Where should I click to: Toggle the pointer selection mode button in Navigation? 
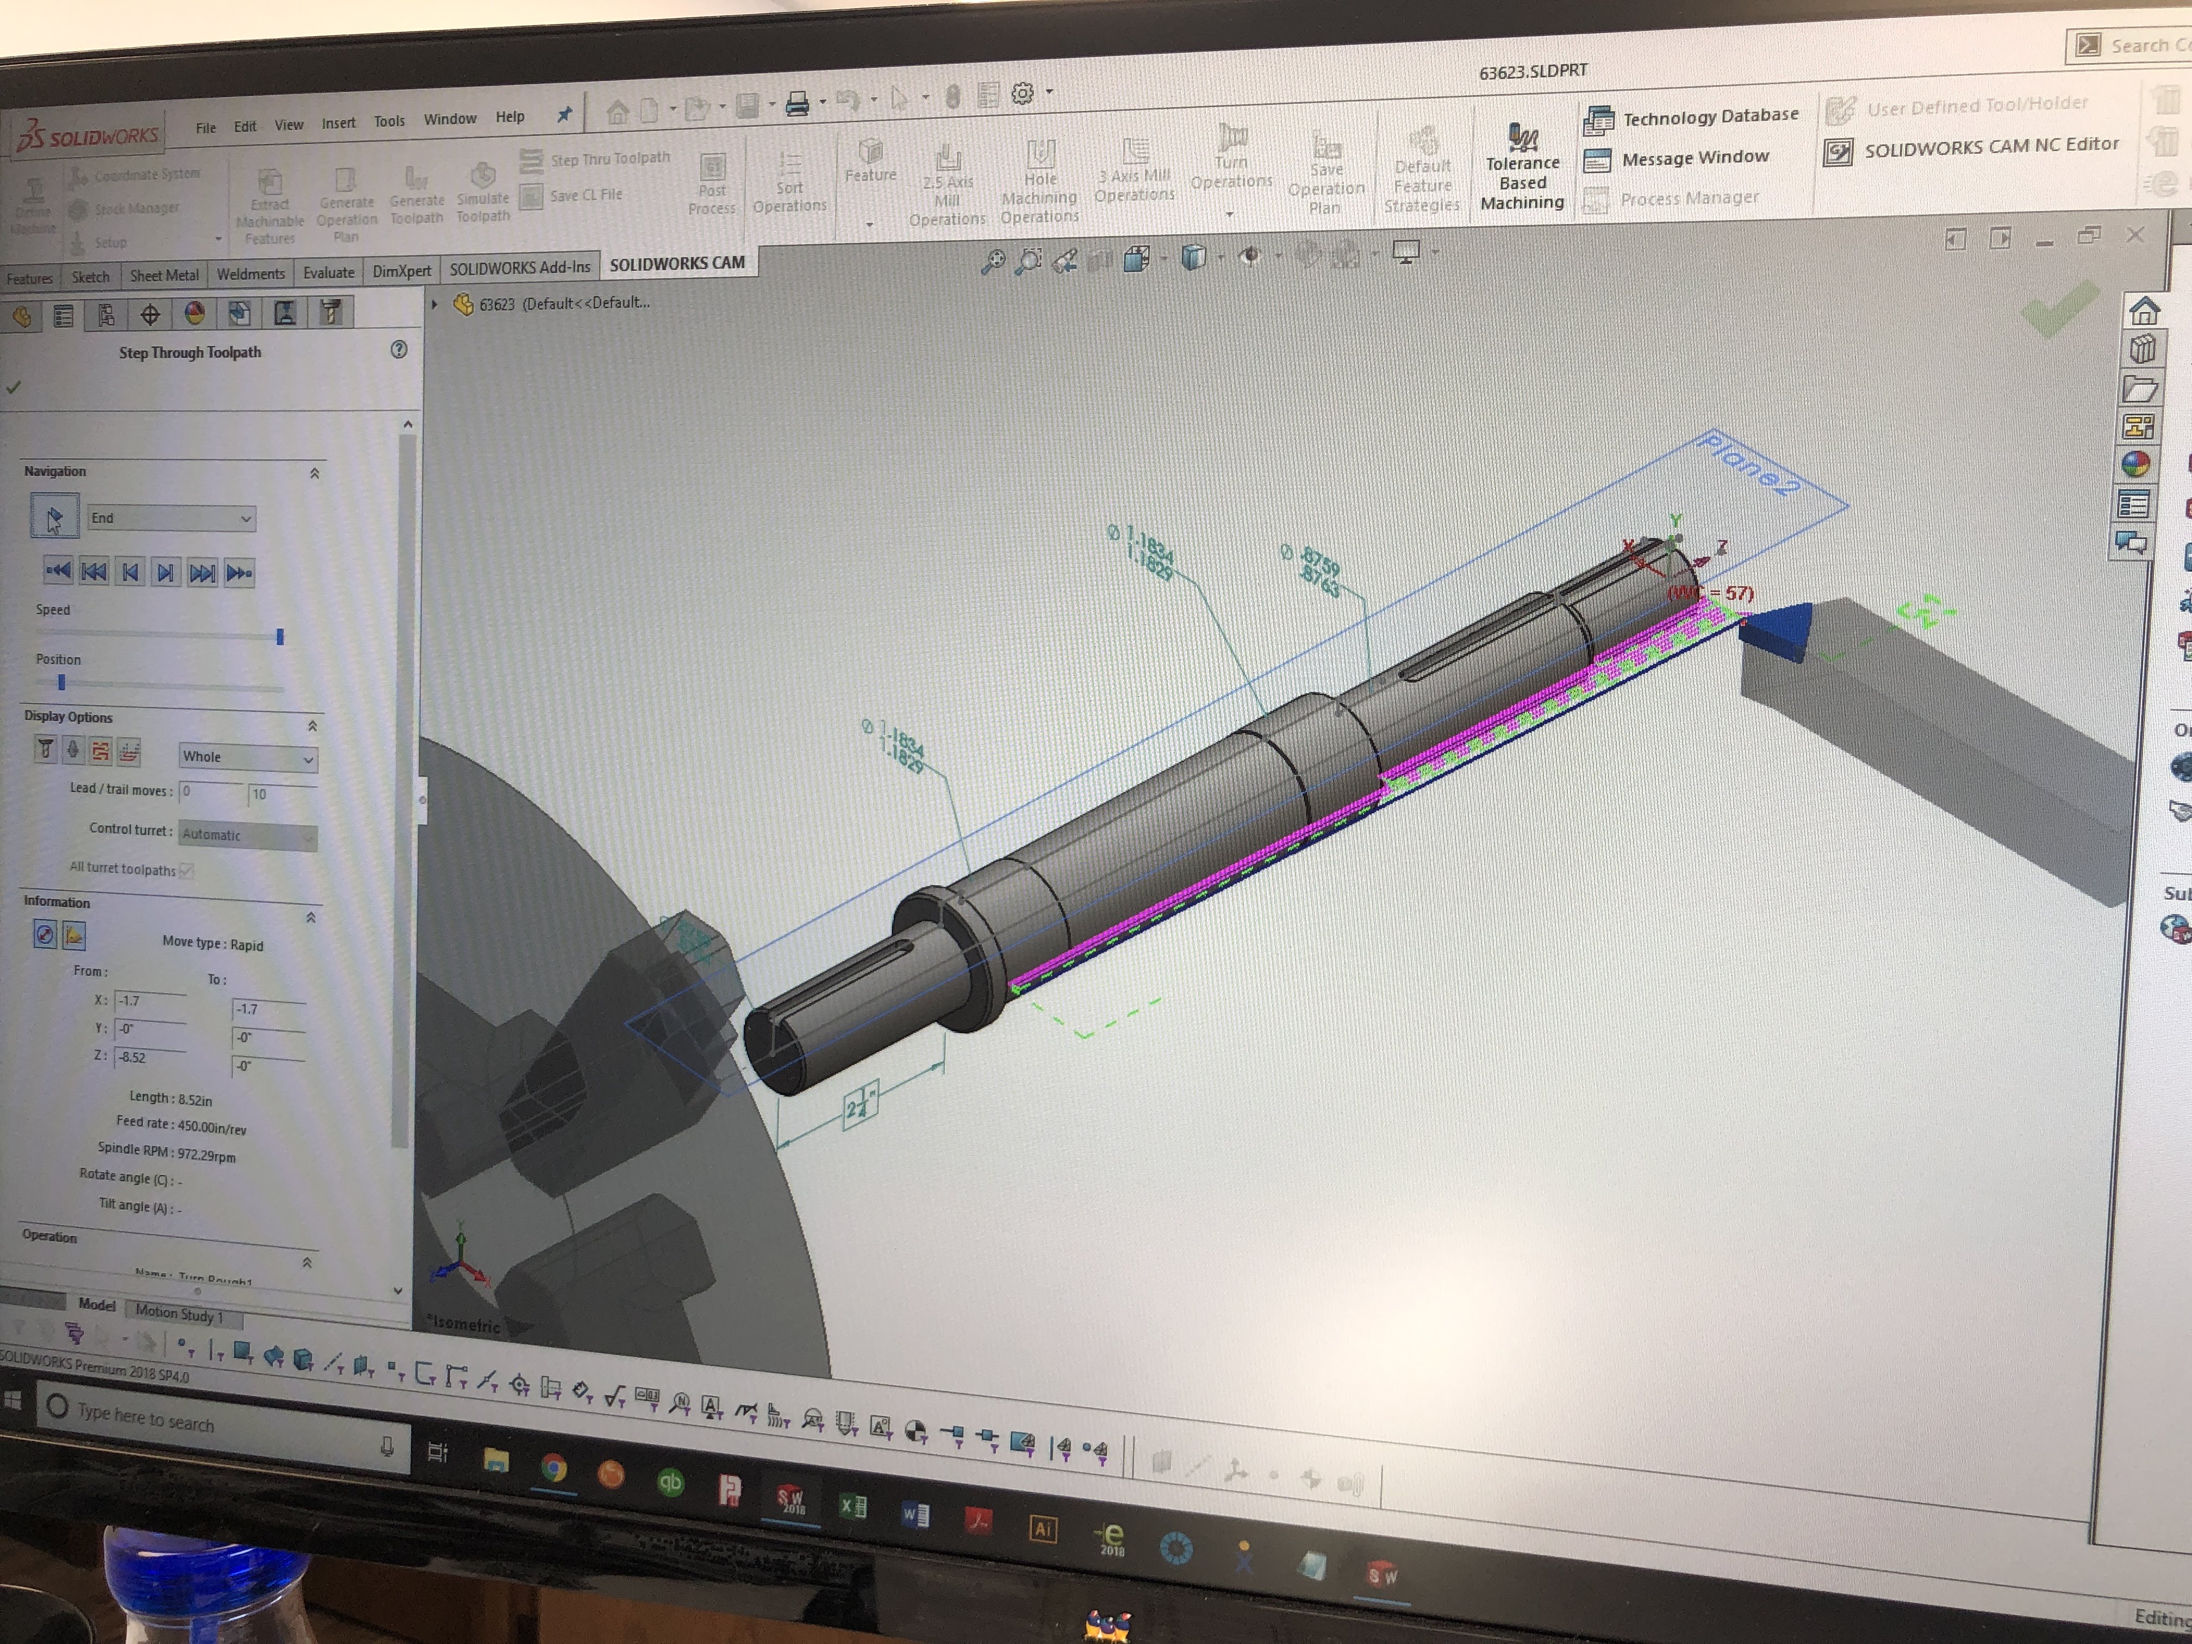tap(53, 516)
